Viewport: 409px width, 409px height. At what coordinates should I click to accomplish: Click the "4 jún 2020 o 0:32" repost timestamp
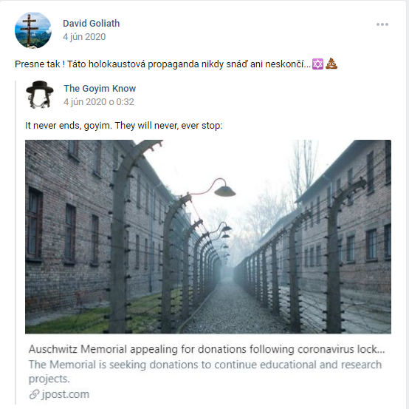99,101
